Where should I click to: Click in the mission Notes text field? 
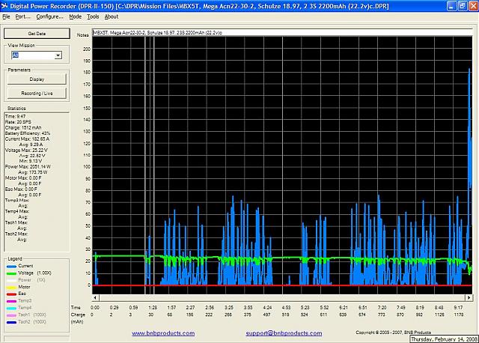[x=277, y=34]
